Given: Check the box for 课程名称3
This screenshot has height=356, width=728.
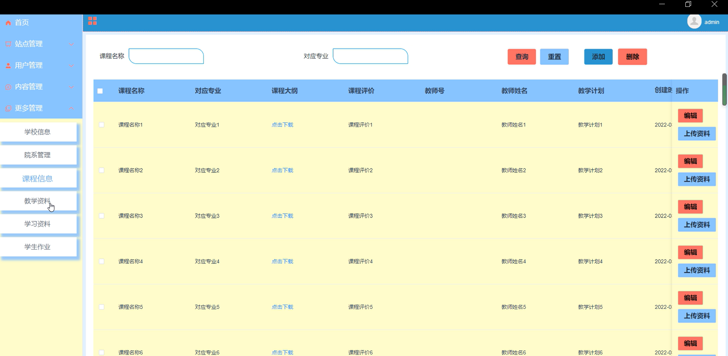Looking at the screenshot, I should (x=102, y=216).
